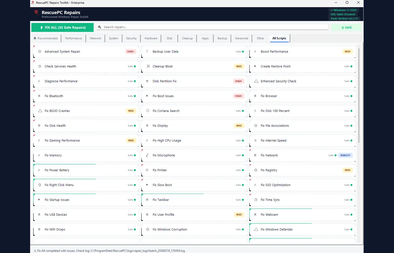Screen dimensions: 394x253
Task: Click the lightning icon on Fix High CPU Usage
Action: pyautogui.click(x=147, y=141)
